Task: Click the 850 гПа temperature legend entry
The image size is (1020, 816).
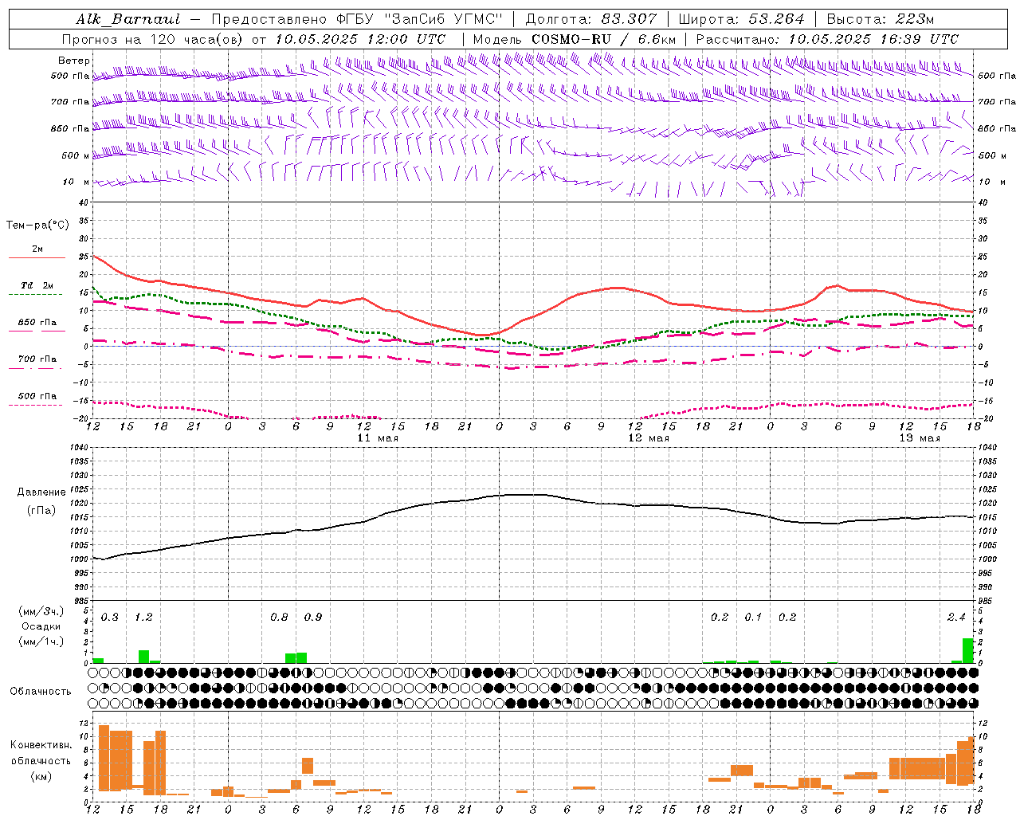Action: coord(37,323)
